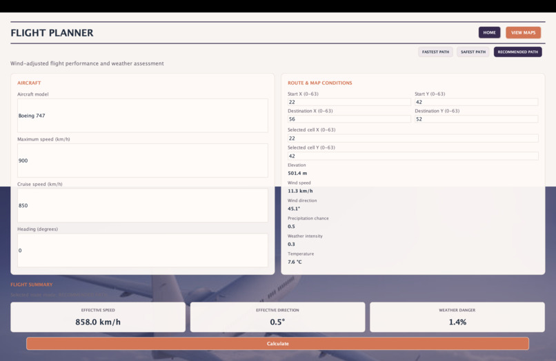Click the Aircraft model field
Viewport: 556px width, 361px height.
[x=143, y=116]
